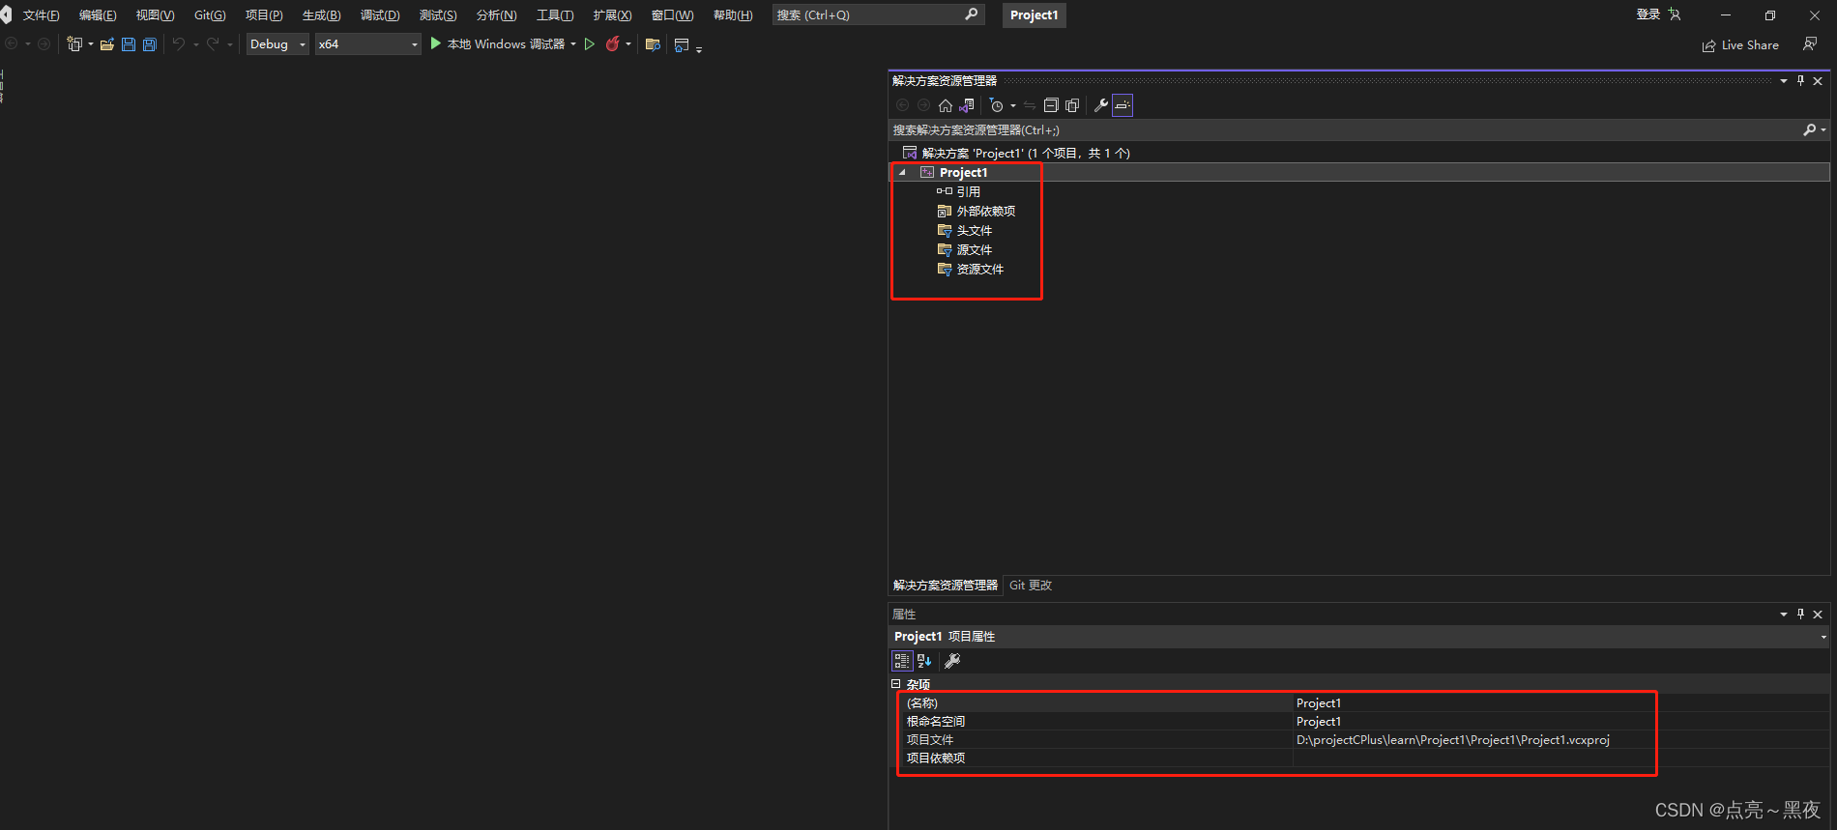This screenshot has height=830, width=1837.
Task: Click the Visual Studio logo icon
Action: (6, 14)
